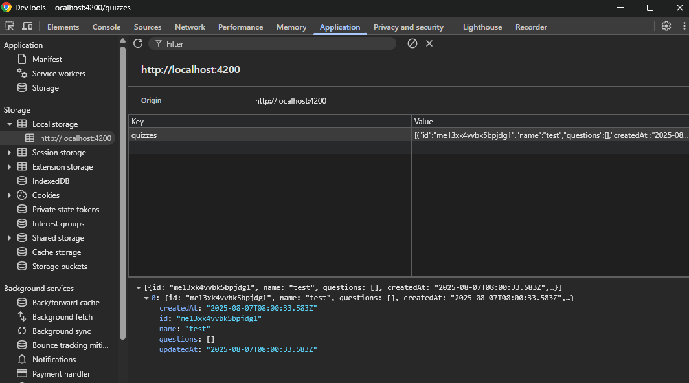The width and height of the screenshot is (689, 383).
Task: Click the delete selected X icon
Action: [x=429, y=43]
